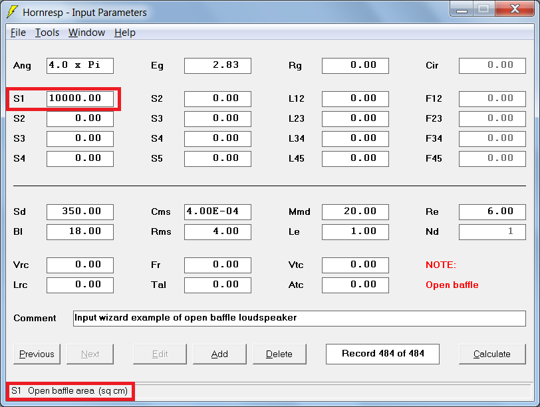Click the Fr input field
Image resolution: width=540 pixels, height=407 pixels.
point(217,265)
